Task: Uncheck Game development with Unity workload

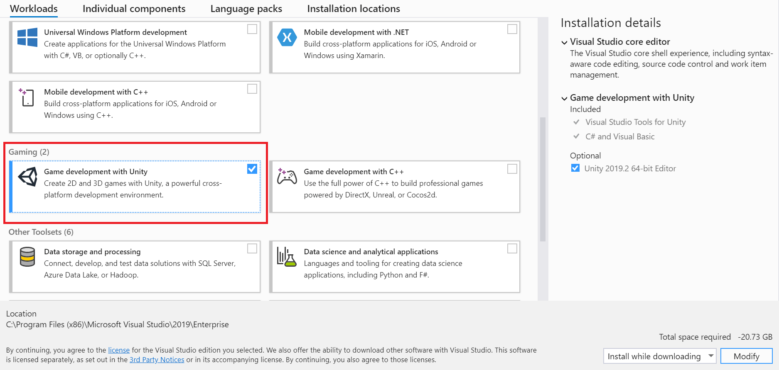Action: tap(252, 169)
